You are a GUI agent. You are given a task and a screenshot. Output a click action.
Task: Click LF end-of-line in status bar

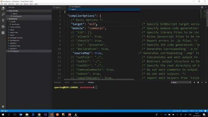coord(196,111)
